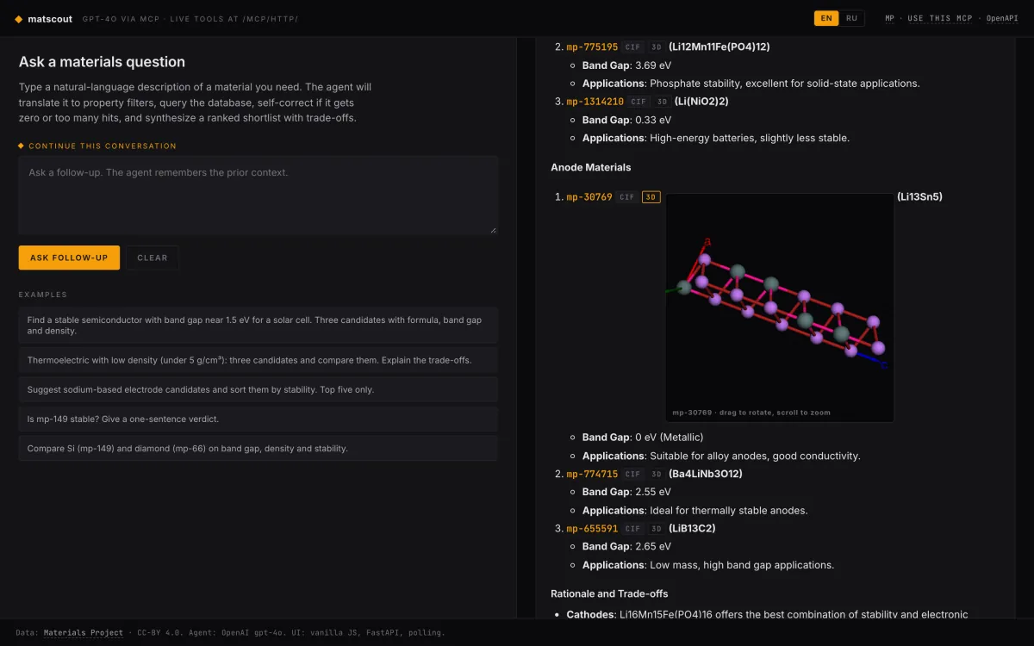Click the Li13Sn5 3D crystal structure viewer
1034x646 pixels.
pos(780,307)
